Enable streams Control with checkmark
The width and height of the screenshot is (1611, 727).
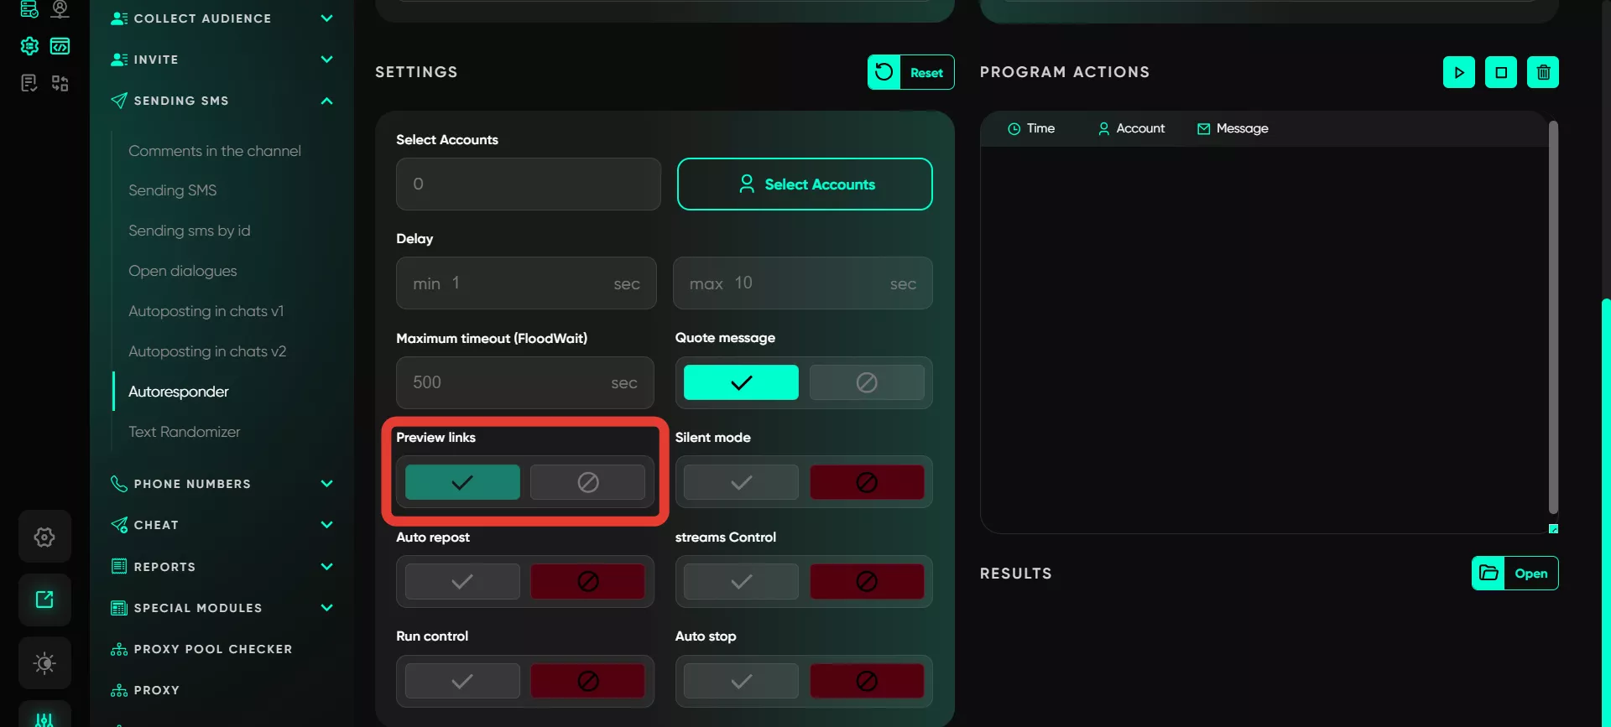click(741, 581)
